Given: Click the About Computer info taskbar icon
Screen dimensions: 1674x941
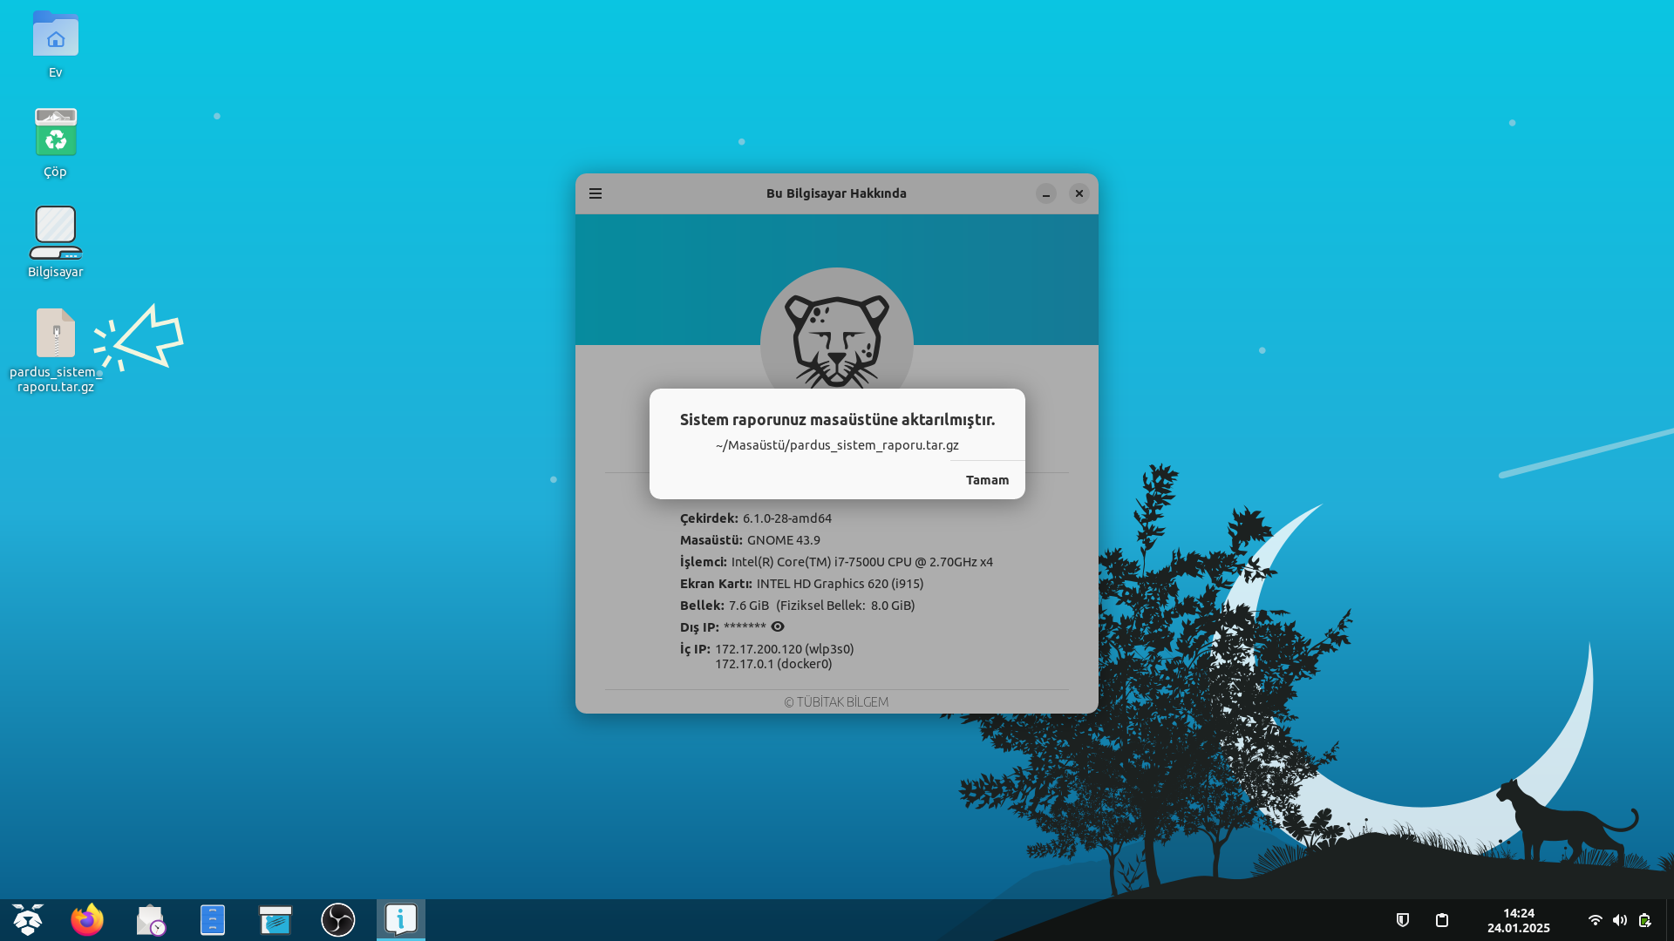Looking at the screenshot, I should pos(401,920).
